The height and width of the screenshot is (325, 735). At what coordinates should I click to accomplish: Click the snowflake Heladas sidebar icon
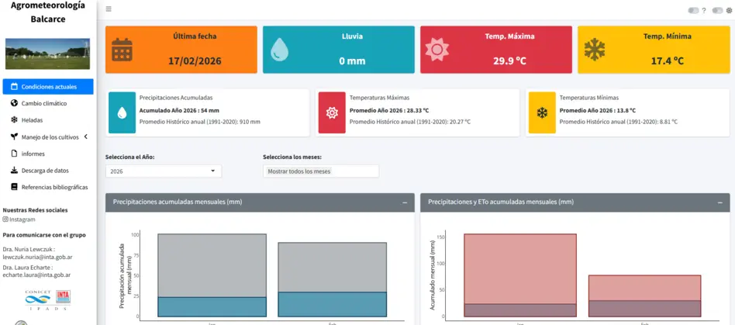(x=14, y=120)
